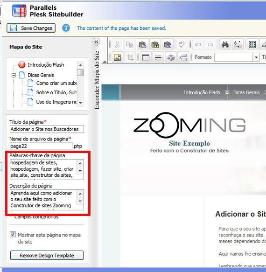Click the Parallels Plesk Sitebuilder logo
The height and width of the screenshot is (272, 266).
(48, 11)
